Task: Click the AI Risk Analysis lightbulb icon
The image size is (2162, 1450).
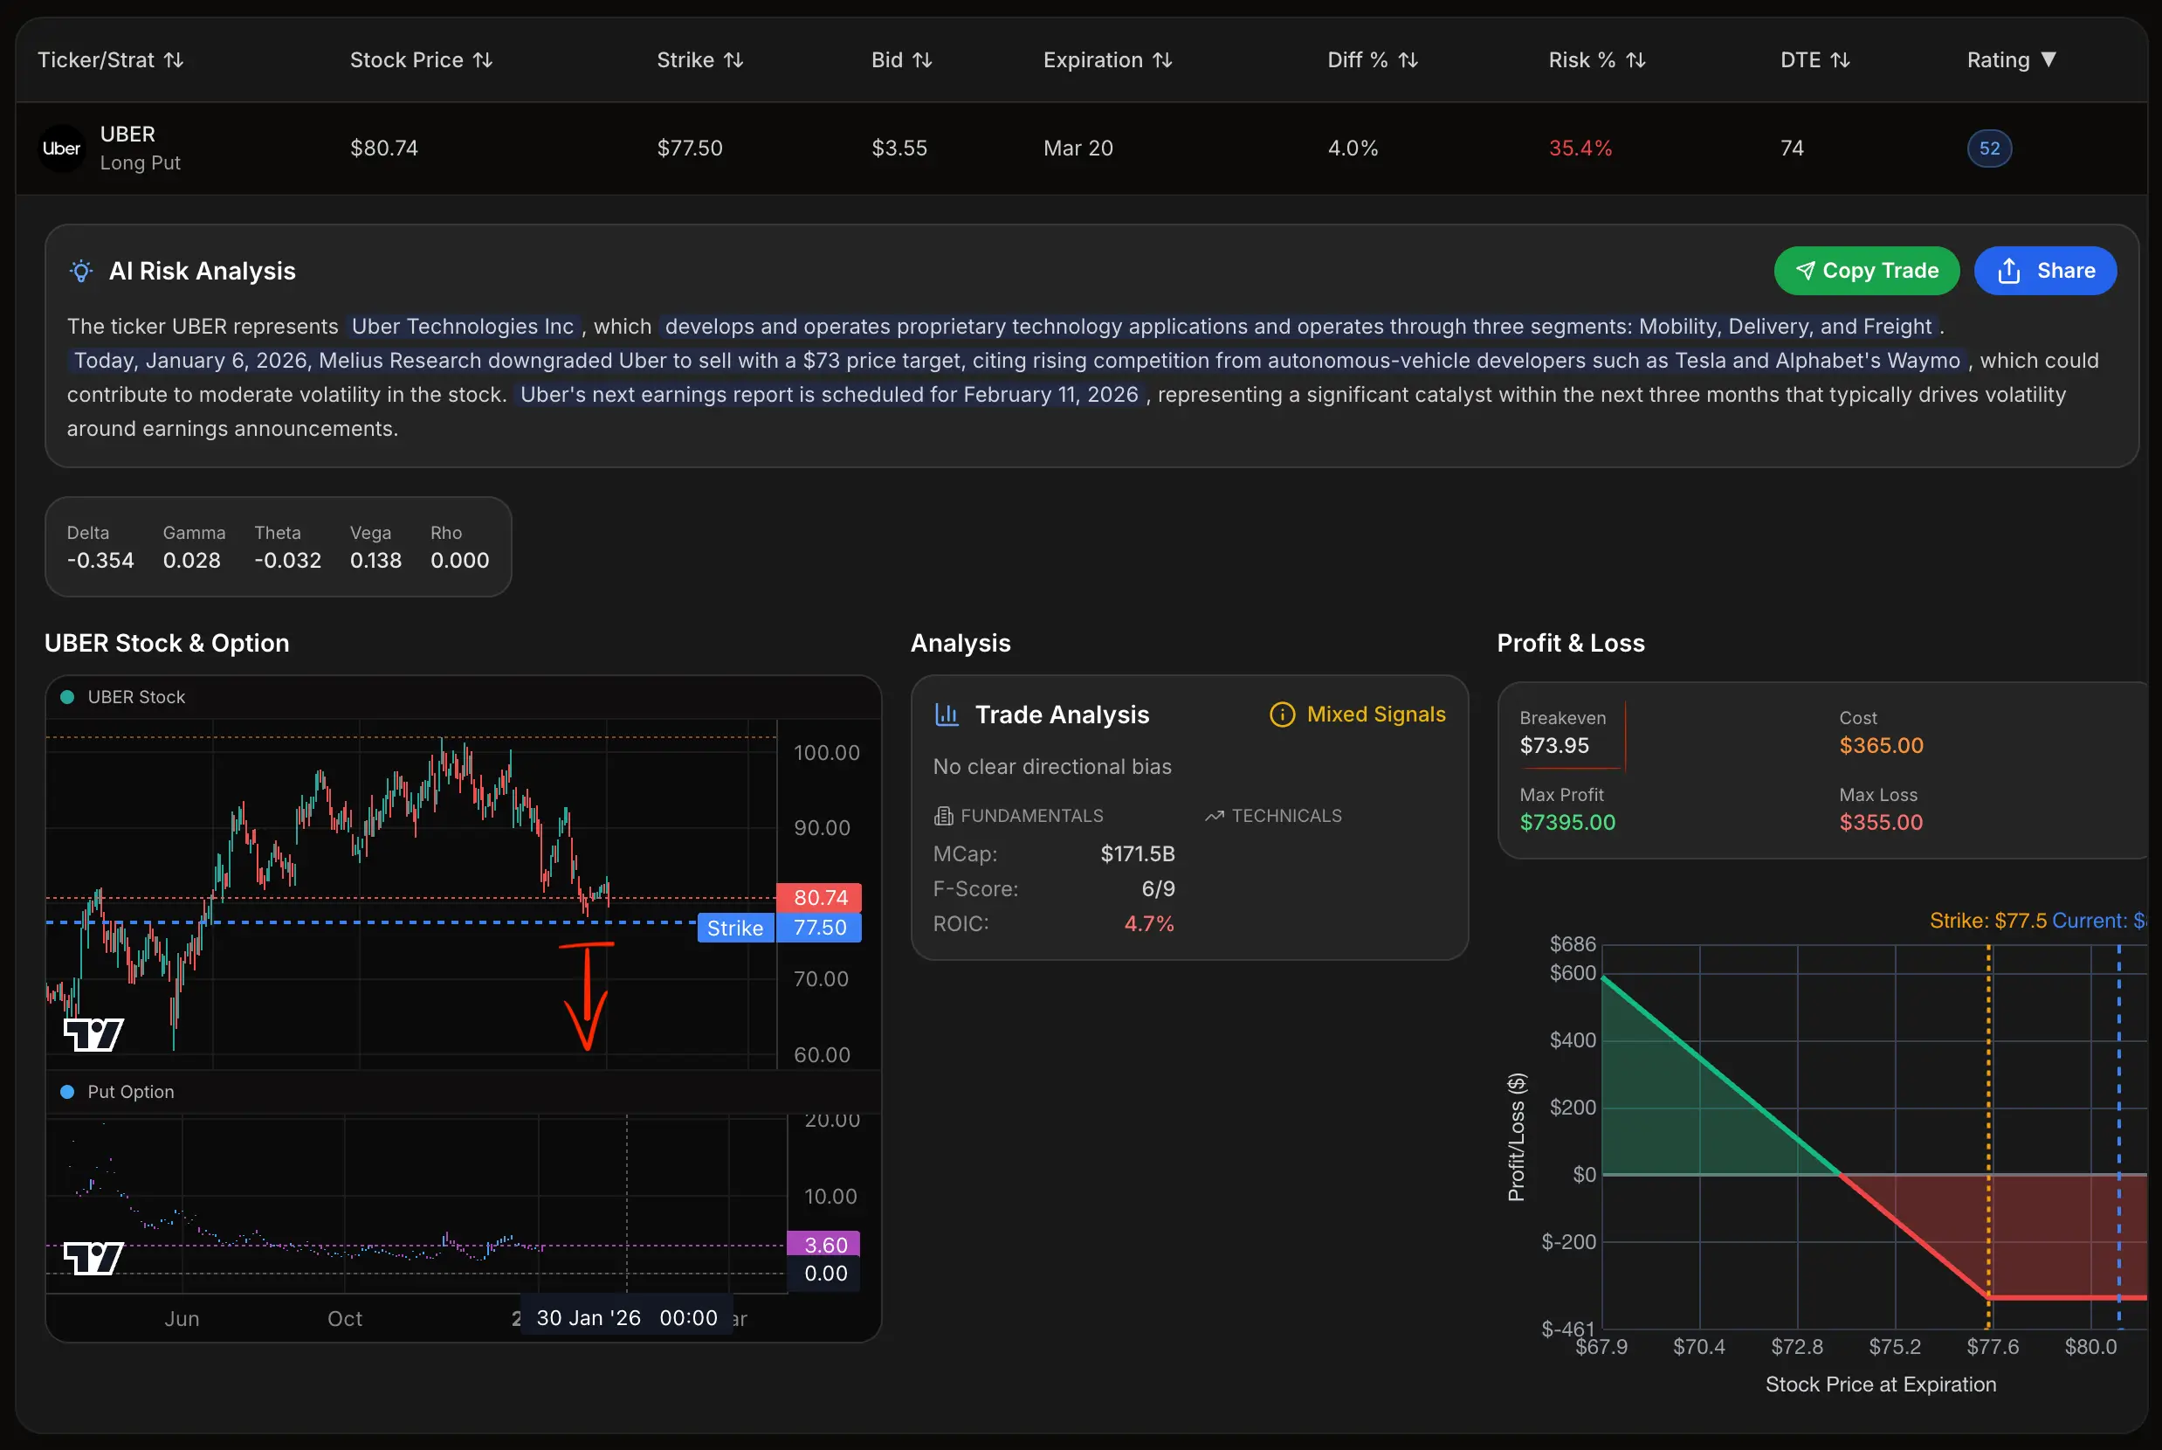Action: pos(81,271)
